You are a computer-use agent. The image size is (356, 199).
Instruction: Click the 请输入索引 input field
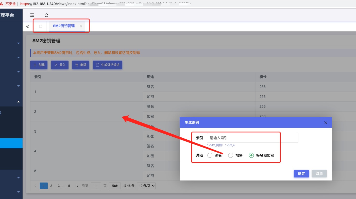point(252,138)
